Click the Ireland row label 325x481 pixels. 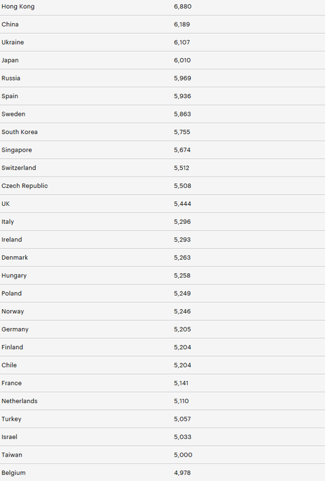[12, 239]
